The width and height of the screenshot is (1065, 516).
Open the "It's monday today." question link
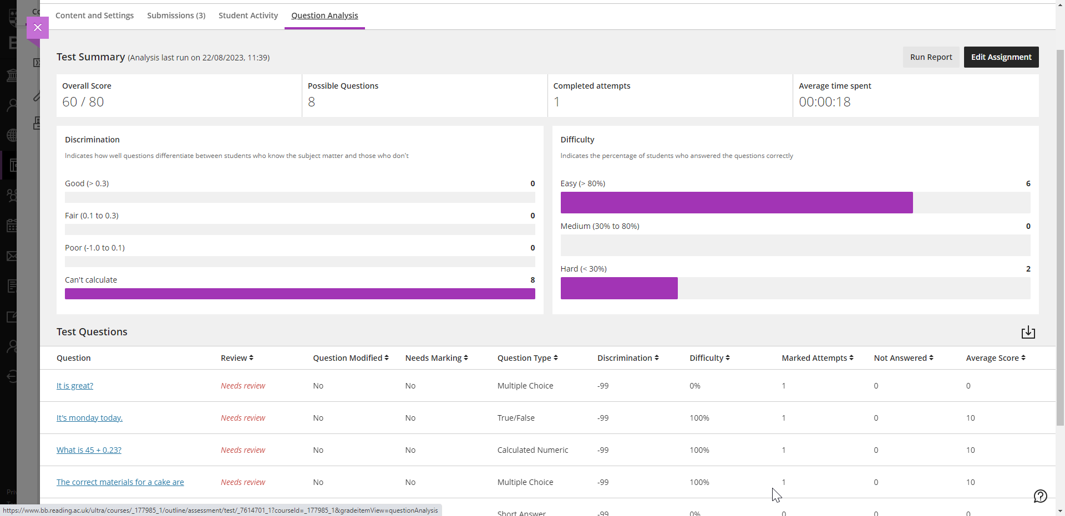[x=89, y=418]
